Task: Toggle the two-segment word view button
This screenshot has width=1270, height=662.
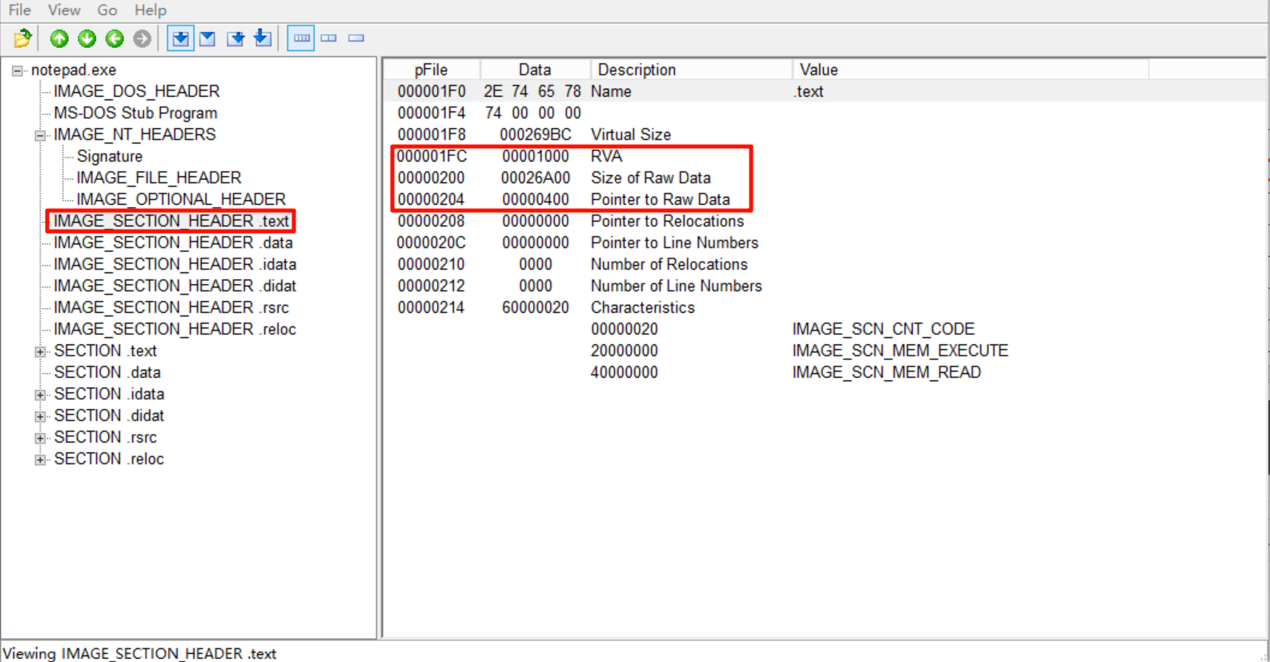Action: pos(329,38)
